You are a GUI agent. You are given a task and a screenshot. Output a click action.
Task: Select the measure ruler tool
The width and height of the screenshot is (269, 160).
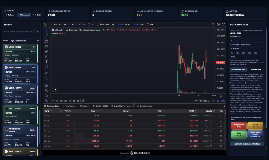(x=46, y=73)
